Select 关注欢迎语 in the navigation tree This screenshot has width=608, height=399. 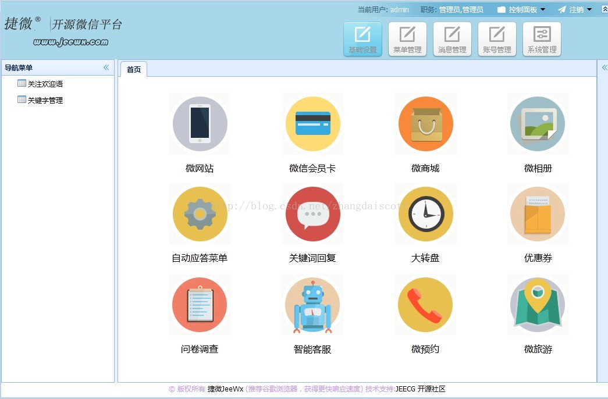45,84
